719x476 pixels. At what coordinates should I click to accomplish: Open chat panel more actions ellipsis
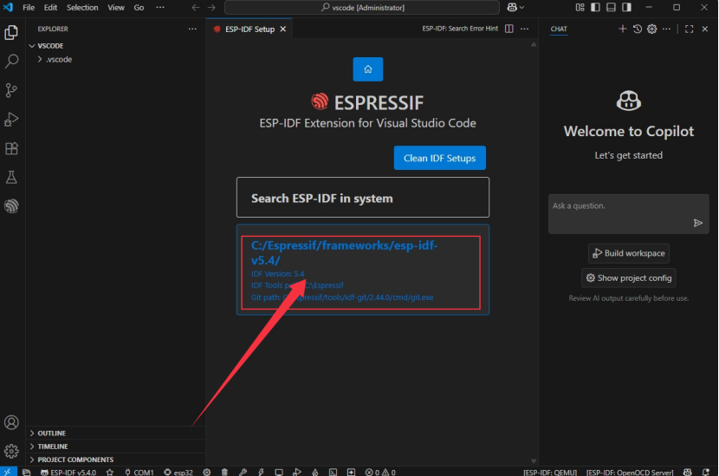tap(666, 29)
